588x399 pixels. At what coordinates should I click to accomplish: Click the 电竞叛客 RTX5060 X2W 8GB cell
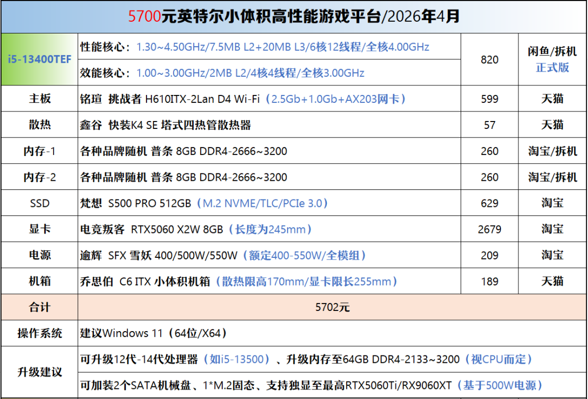[269, 229]
